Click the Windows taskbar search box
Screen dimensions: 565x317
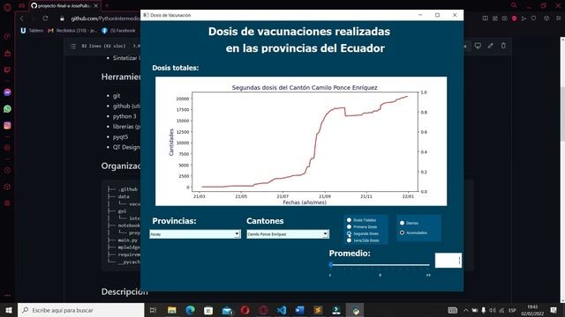click(80, 310)
